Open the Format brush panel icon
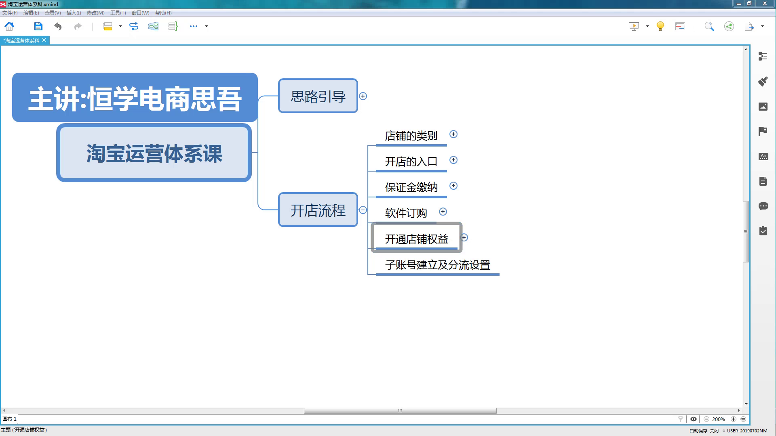Viewport: 776px width, 436px height. (x=763, y=81)
